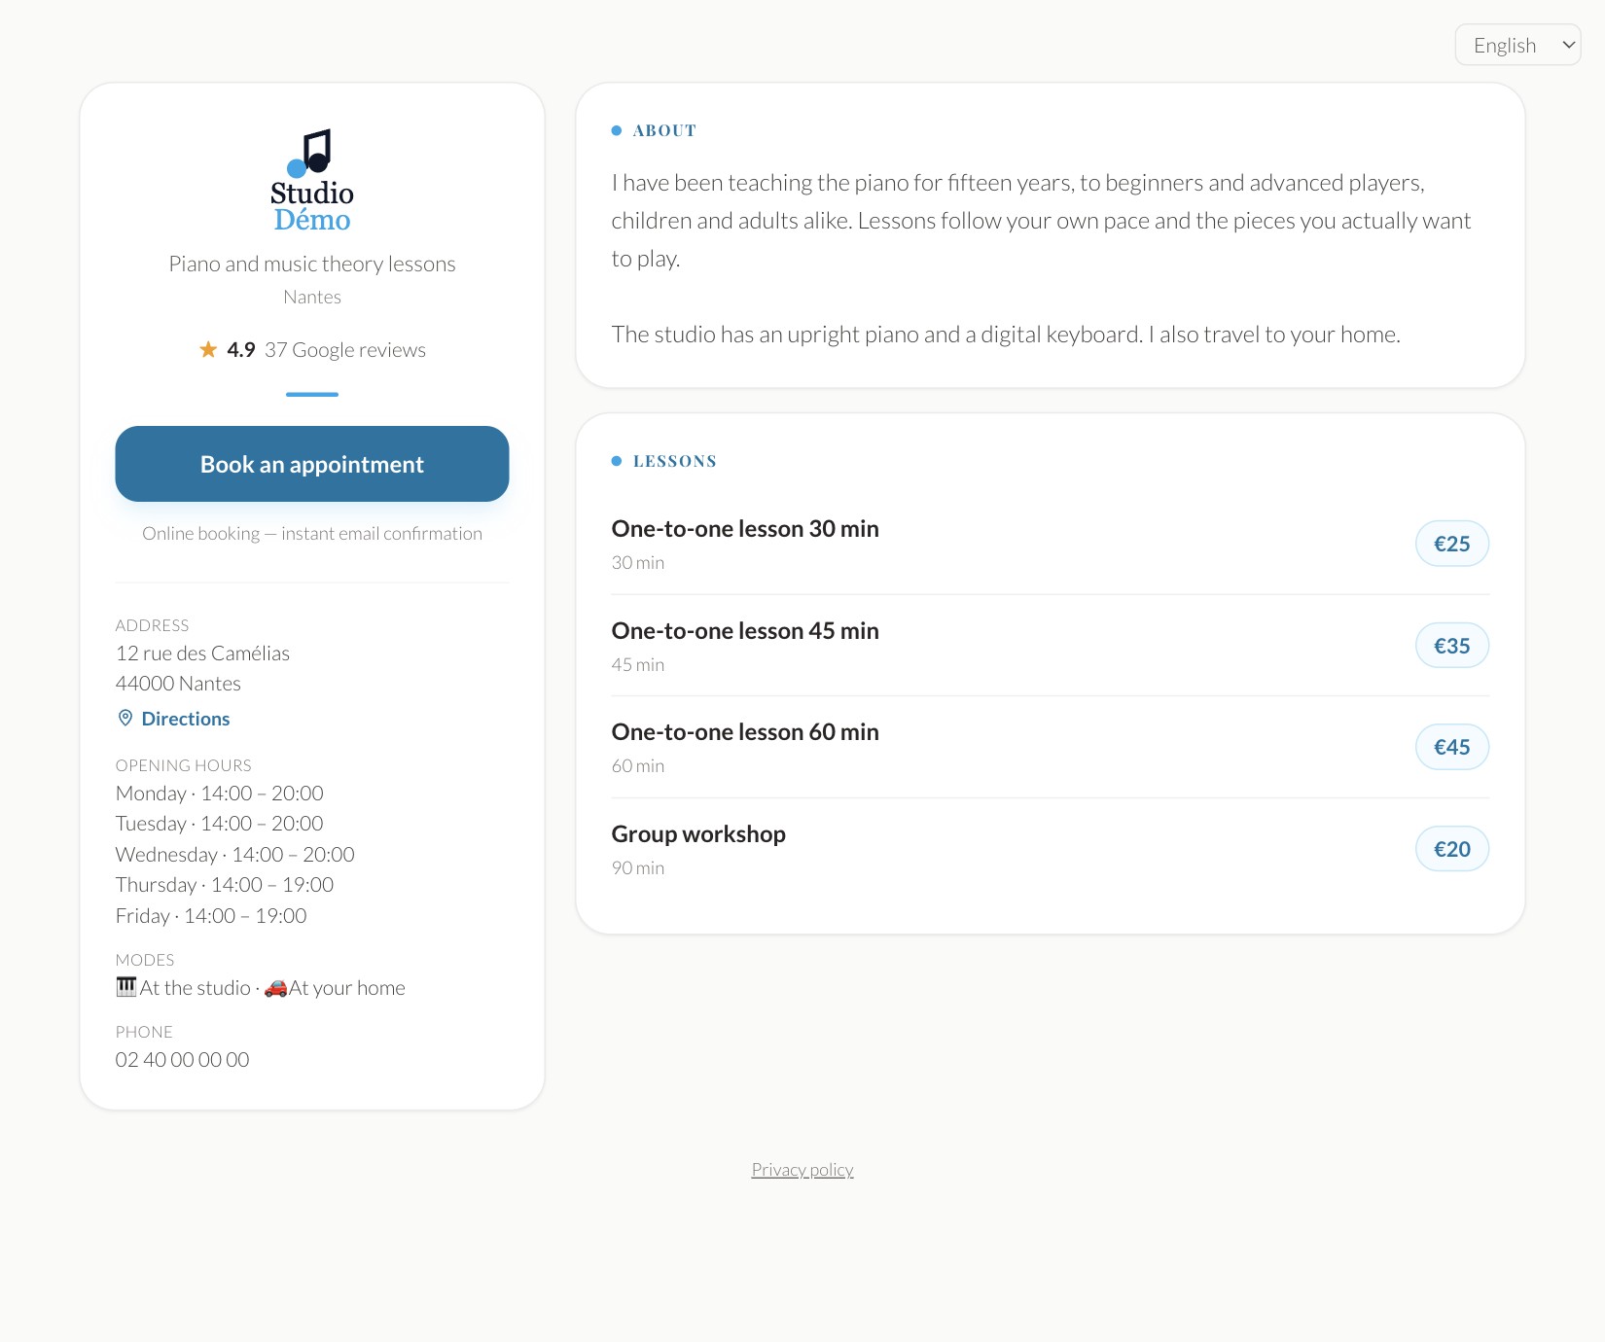
Task: Click the piano keyboard emoji icon
Action: pyautogui.click(x=126, y=987)
